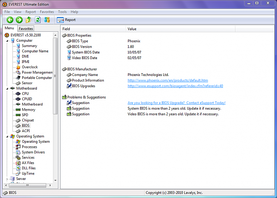Screen dimensions: 277x198
Task: Open the esupport.com BIOS Upgrades link
Action: 175,86
